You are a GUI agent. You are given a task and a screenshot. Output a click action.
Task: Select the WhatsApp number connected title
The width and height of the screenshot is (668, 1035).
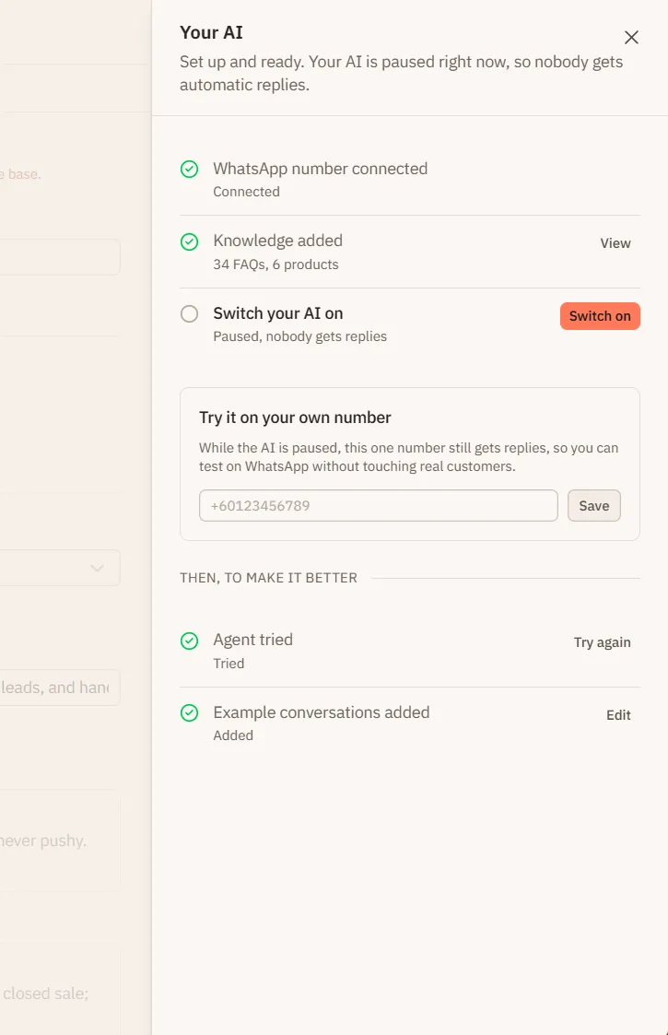point(320,169)
